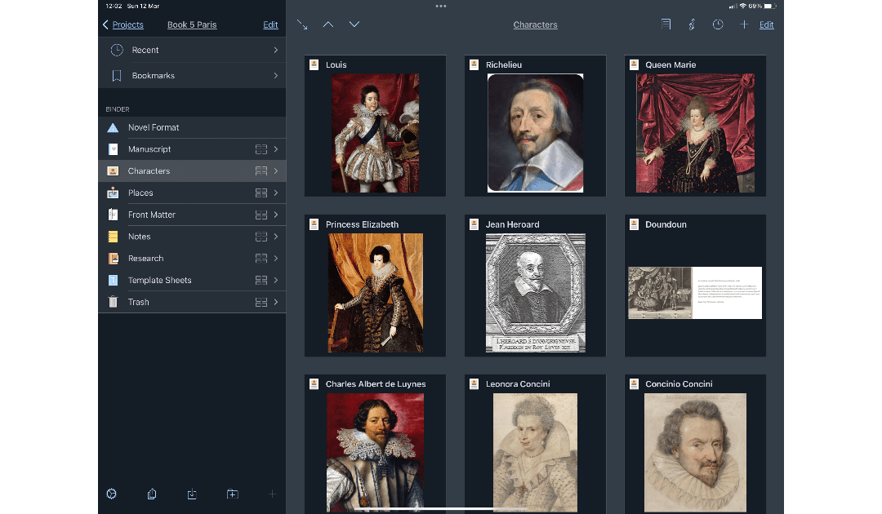Tap Edit in the binder header
The image size is (882, 514).
270,24
